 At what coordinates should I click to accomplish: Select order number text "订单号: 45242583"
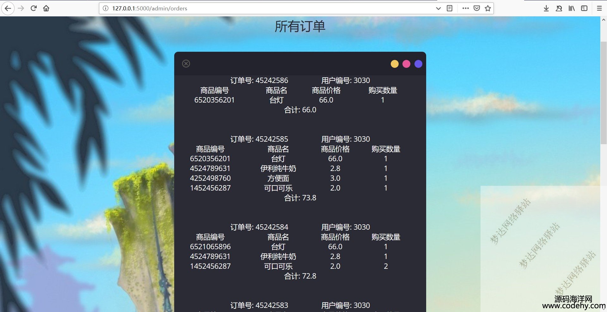(259, 305)
